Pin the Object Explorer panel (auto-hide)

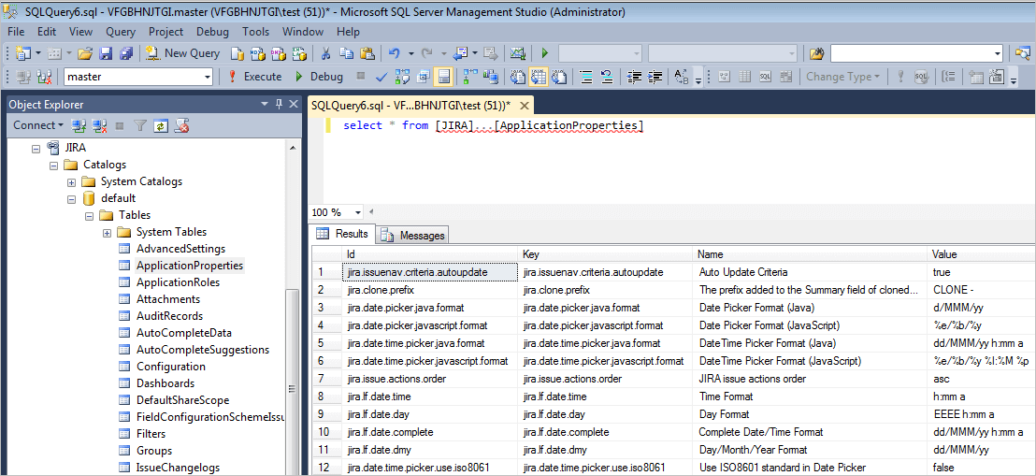coord(279,105)
